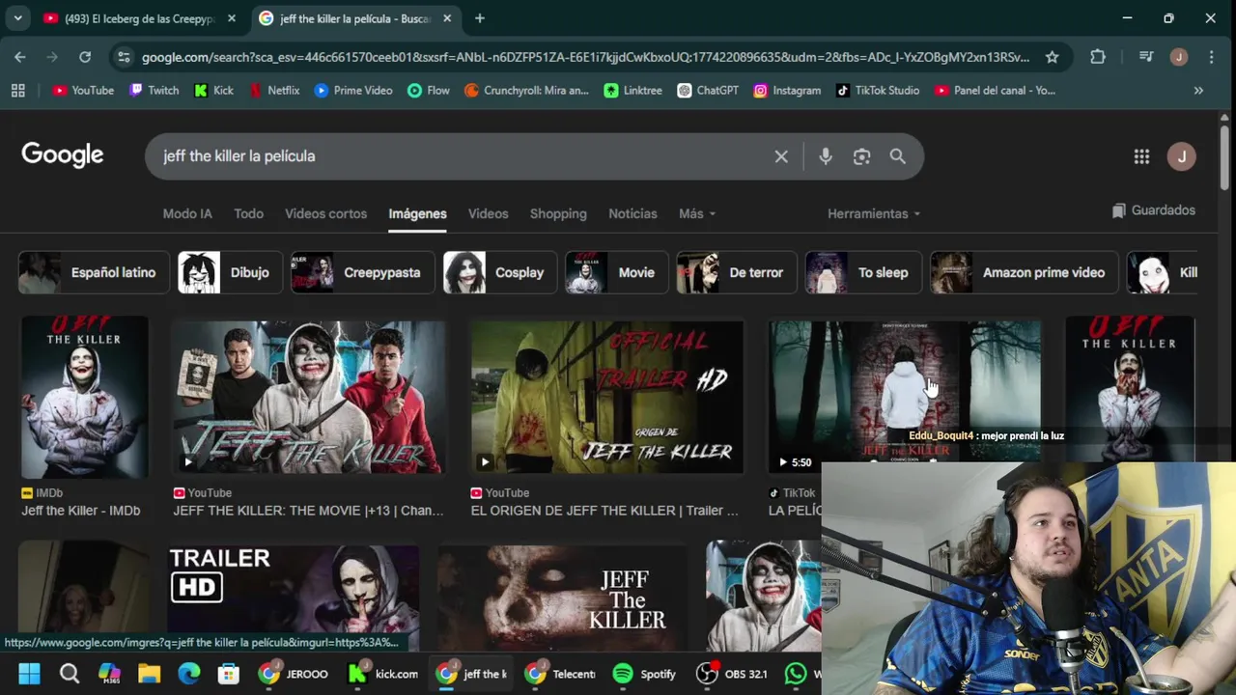Open Kick bookmark
This screenshot has height=695, width=1236.
213,90
